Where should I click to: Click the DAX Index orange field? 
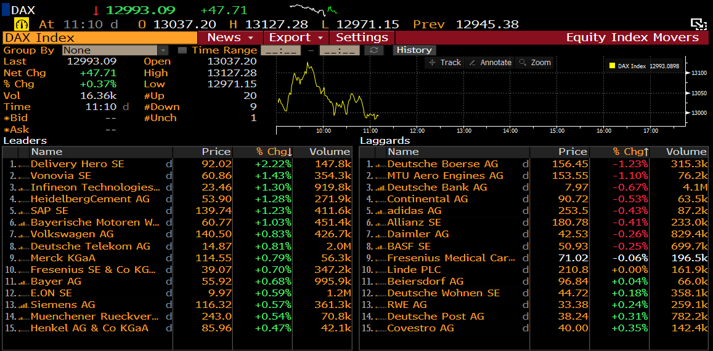[100, 37]
